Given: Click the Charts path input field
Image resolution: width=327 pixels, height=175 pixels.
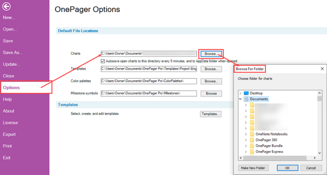Looking at the screenshot, I should [x=149, y=54].
